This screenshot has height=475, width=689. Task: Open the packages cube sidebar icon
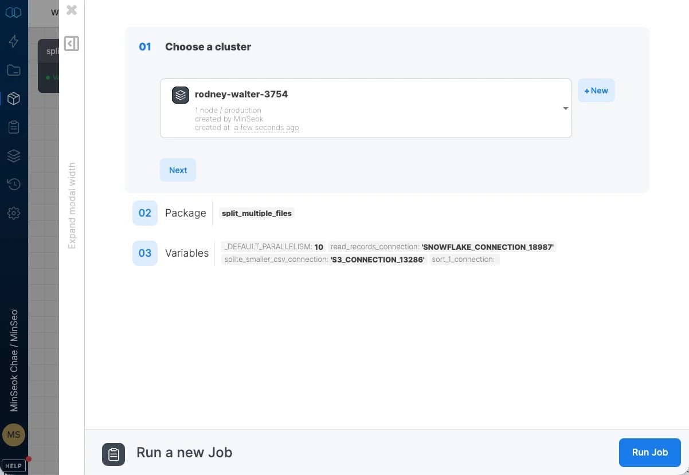point(14,99)
